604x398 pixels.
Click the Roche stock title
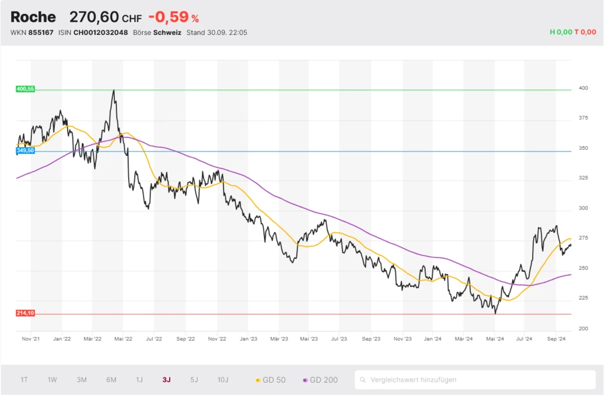coord(33,17)
